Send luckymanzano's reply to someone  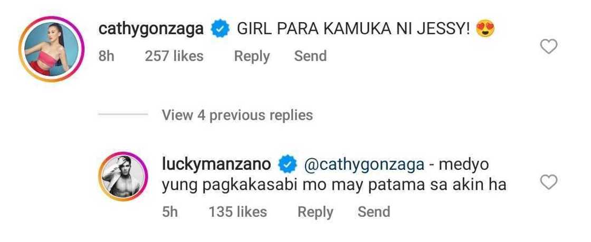tap(374, 212)
